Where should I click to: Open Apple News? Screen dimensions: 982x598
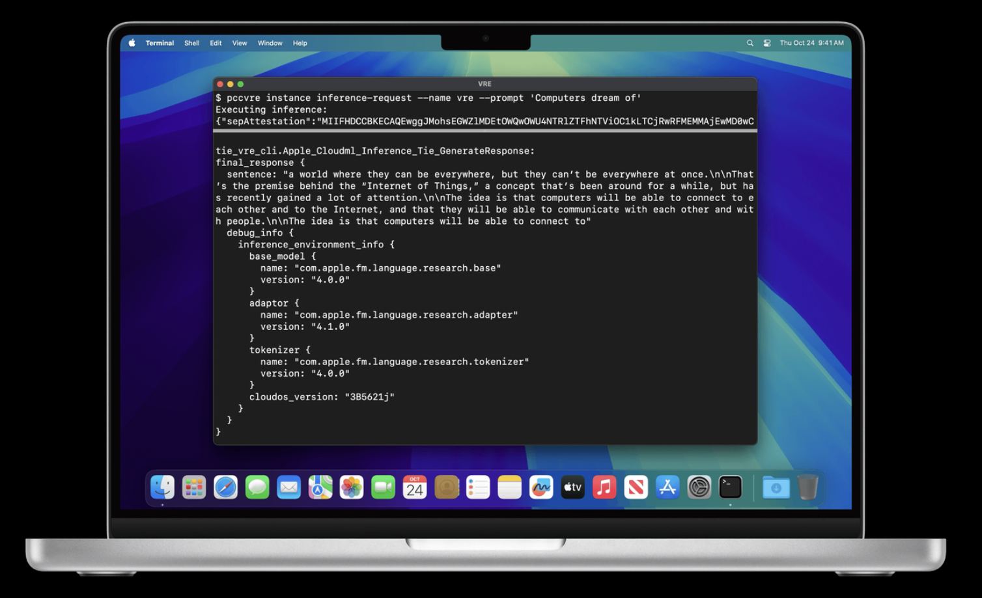pos(636,487)
